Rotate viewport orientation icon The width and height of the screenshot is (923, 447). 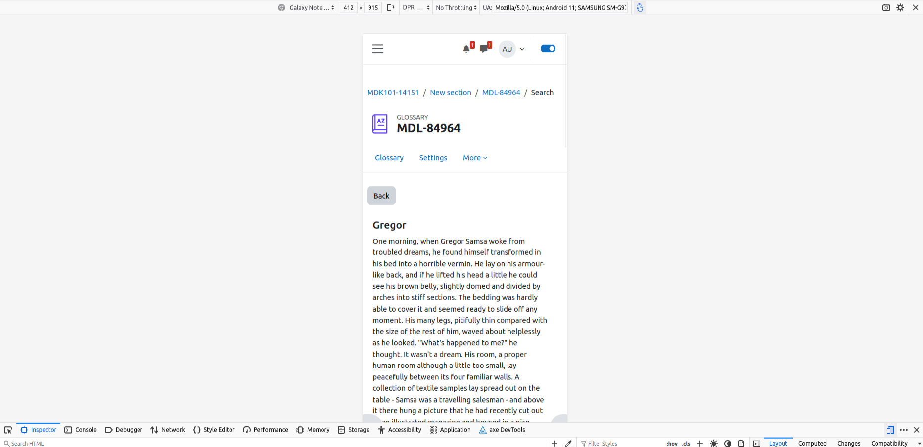tap(391, 7)
